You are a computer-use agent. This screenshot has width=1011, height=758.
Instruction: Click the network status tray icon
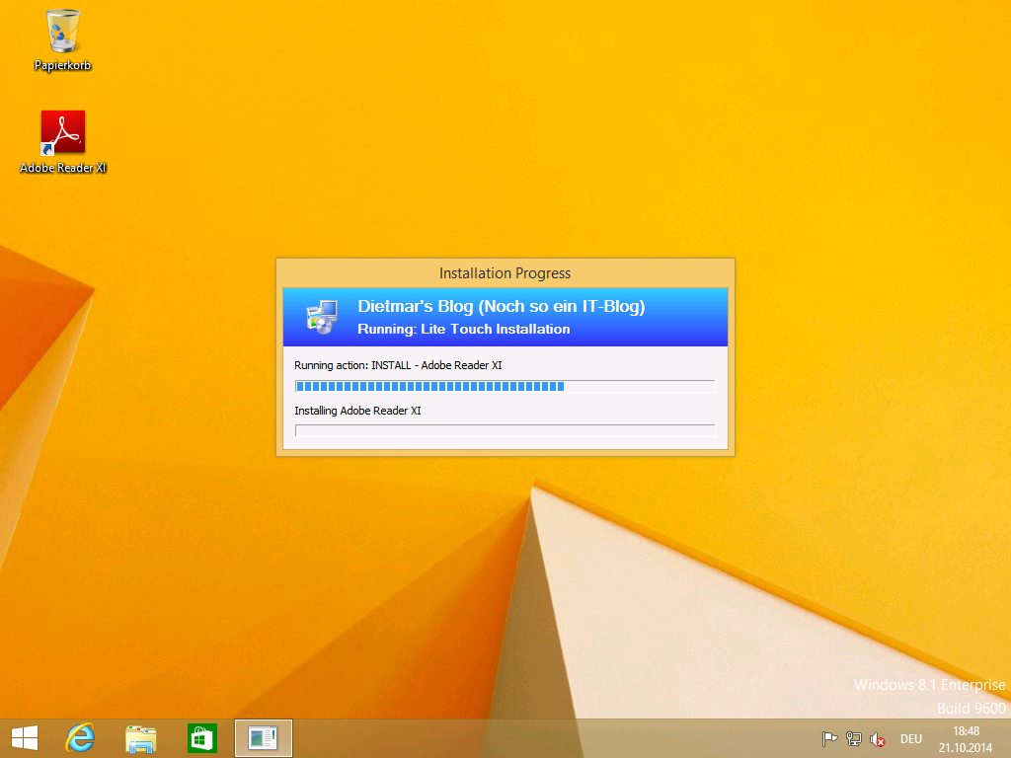854,738
